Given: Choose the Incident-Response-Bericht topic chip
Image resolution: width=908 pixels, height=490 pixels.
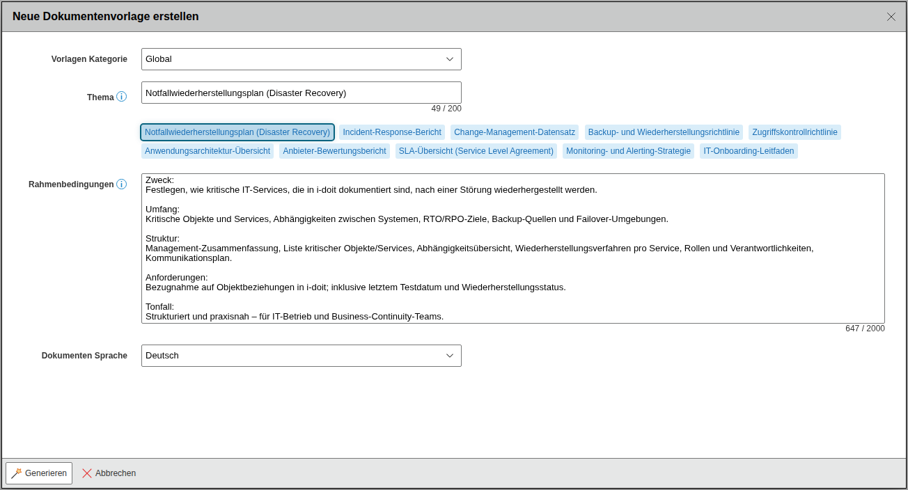Looking at the screenshot, I should coord(392,132).
